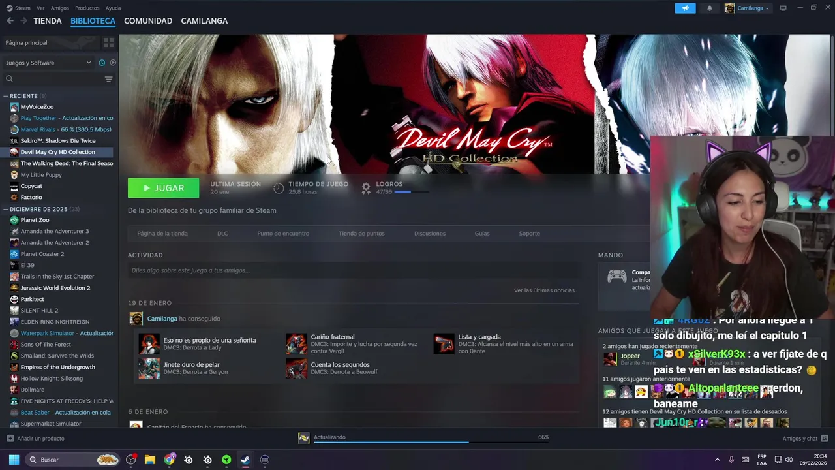Open the announcements megaphone button
Viewport: 835px width, 470px height.
685,8
